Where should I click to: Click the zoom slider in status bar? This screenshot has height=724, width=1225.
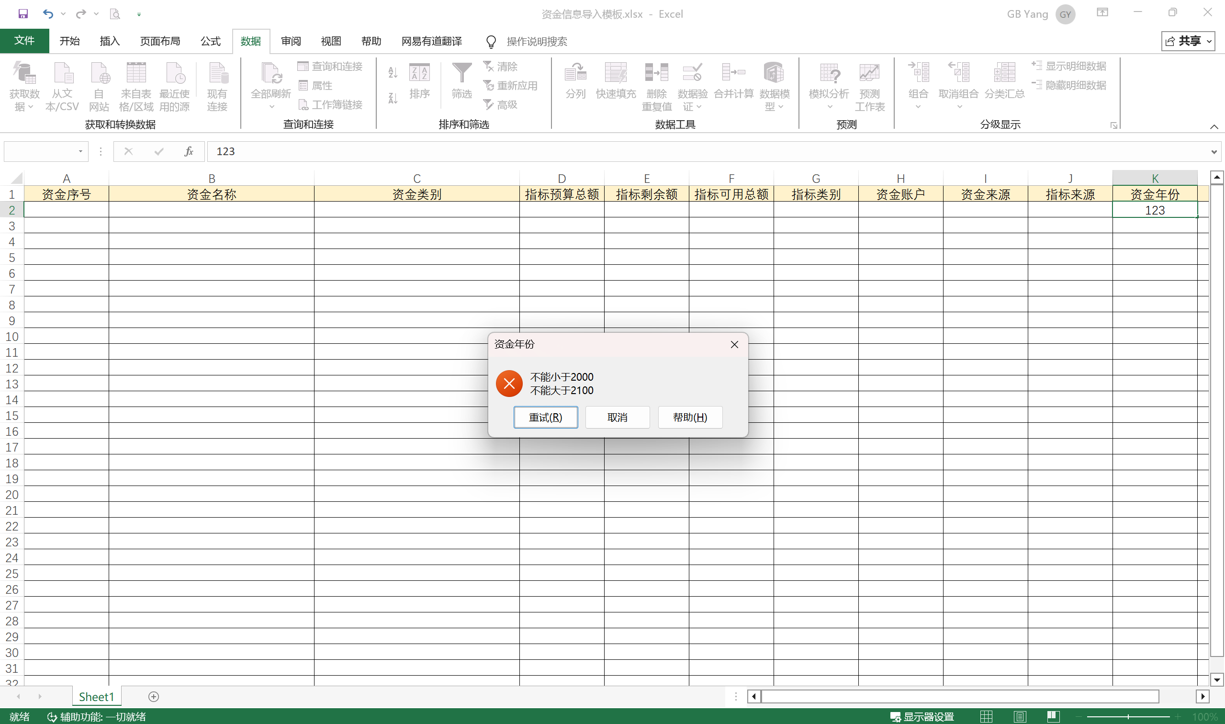(1128, 717)
